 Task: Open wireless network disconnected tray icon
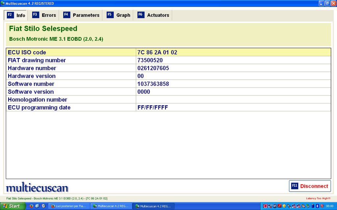(x=270, y=206)
